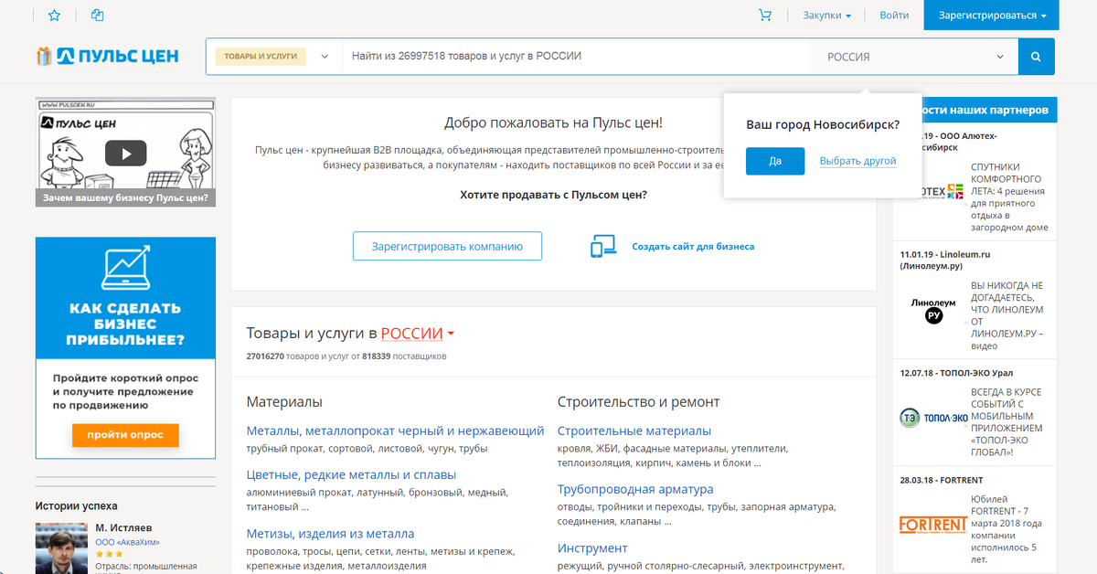Click the Войти login link
Screen dimensions: 1097x574
894,16
